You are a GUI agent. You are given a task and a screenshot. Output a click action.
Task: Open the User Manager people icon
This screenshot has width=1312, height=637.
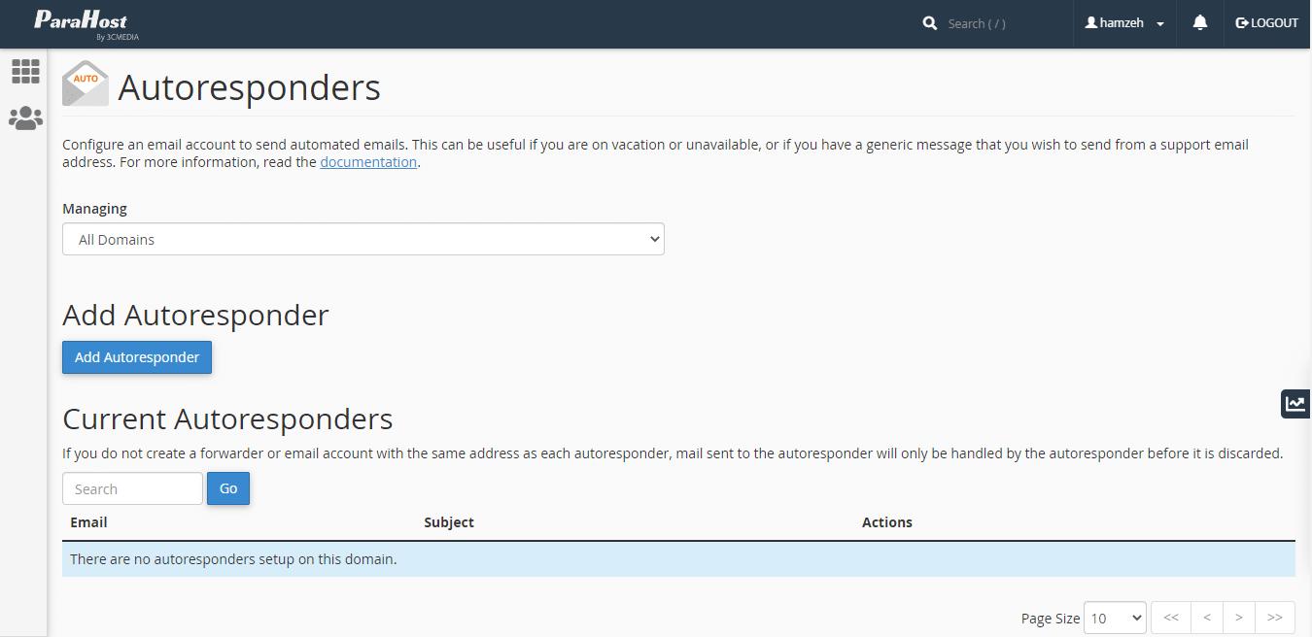tap(25, 118)
